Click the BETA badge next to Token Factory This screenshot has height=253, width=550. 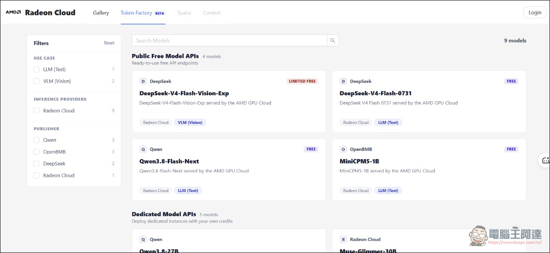pos(160,13)
